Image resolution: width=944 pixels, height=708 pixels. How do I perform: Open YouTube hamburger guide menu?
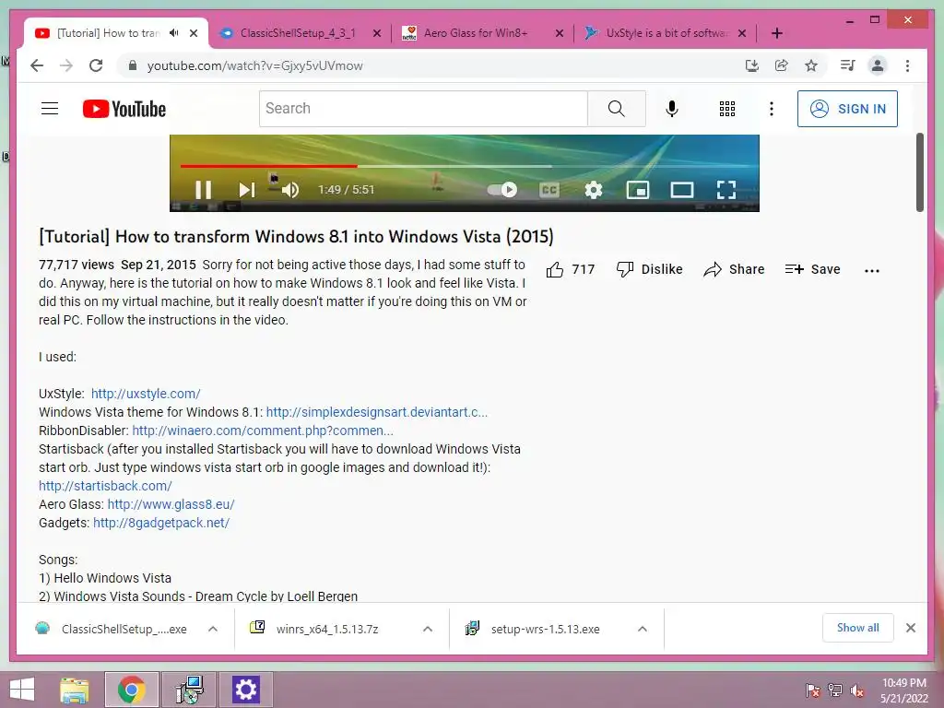(x=50, y=109)
